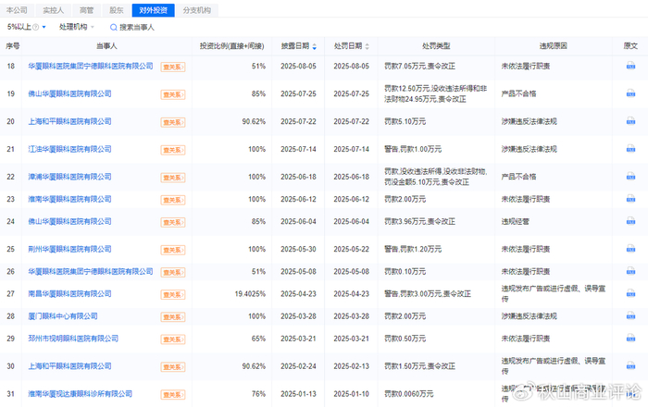Click the help icon beside 5%以上

[x=36, y=28]
